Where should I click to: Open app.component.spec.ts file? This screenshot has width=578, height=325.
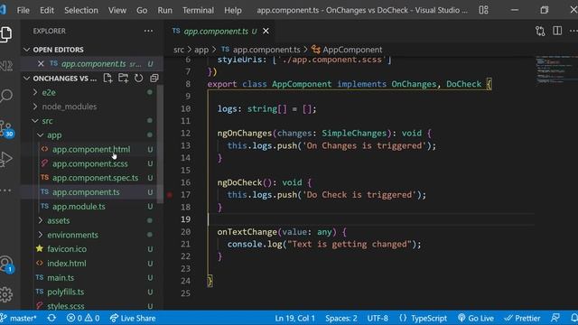click(x=95, y=178)
